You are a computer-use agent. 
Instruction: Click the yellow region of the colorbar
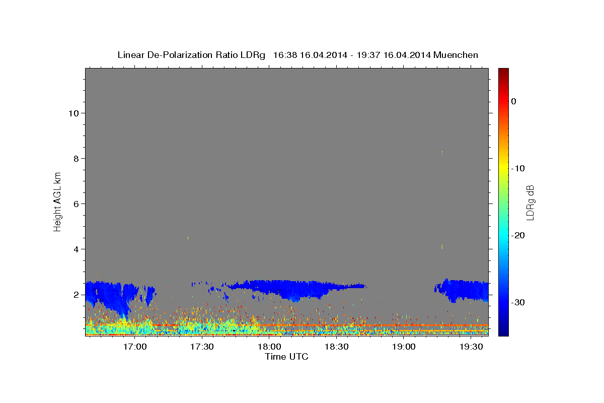pos(503,166)
